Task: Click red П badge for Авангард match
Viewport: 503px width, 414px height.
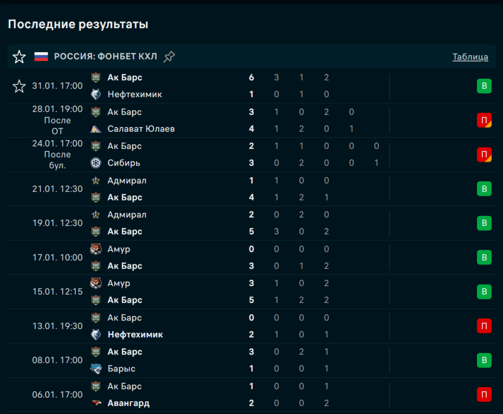Action: pyautogui.click(x=484, y=394)
